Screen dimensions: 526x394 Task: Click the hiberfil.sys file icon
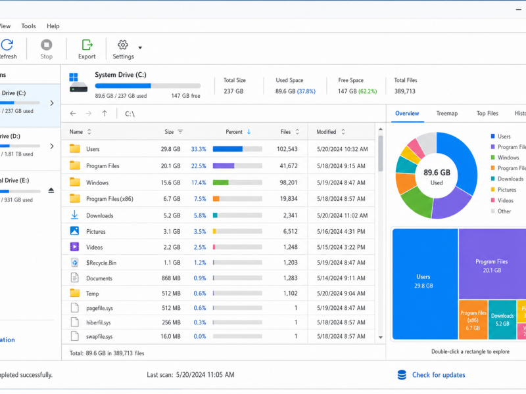74,322
